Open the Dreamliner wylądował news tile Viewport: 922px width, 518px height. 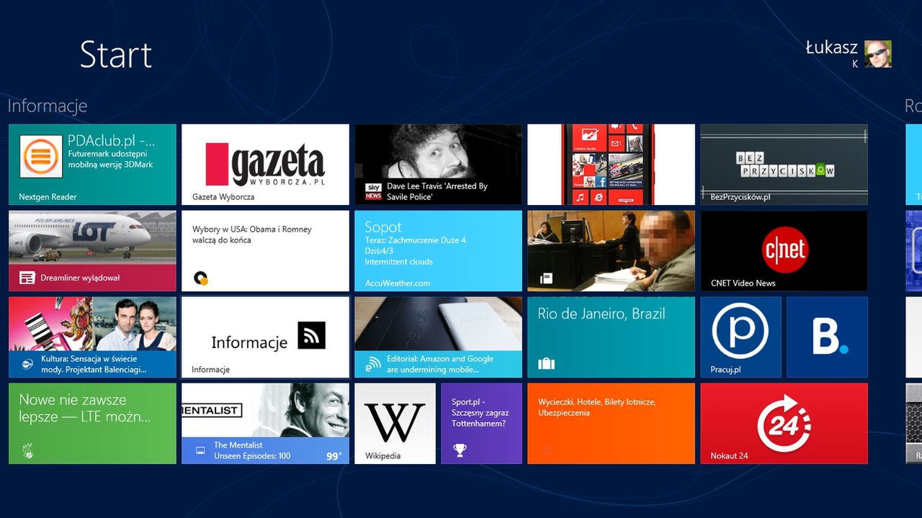click(x=92, y=251)
